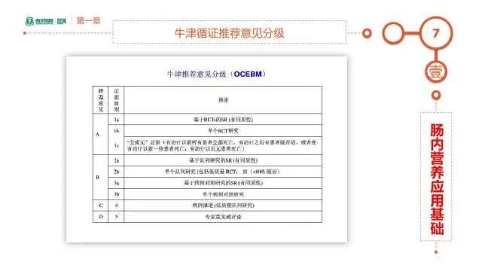The width and height of the screenshot is (482, 271).
Task: Click the small orange ring below 壹
Action: (436, 96)
